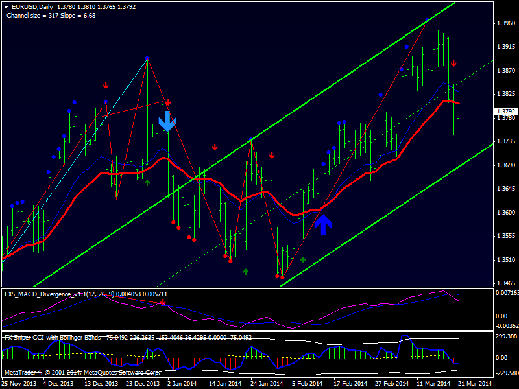
Task: Click -229.580 on the CCI scale
Action: click(506, 374)
